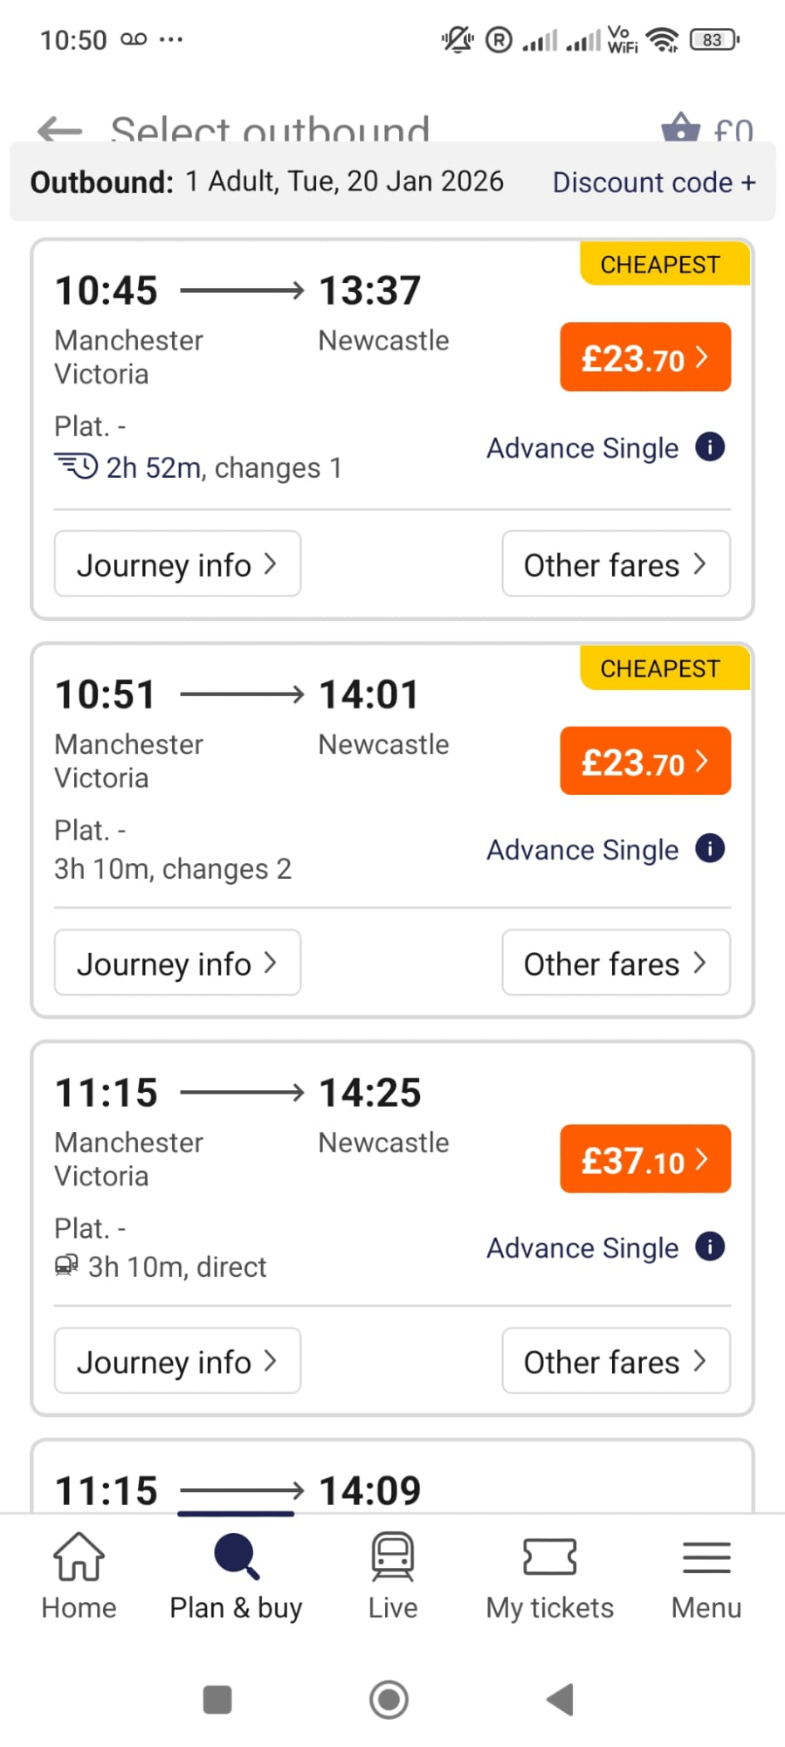Show Other fares for 10:45 train
The width and height of the screenshot is (785, 1747).
coord(616,564)
